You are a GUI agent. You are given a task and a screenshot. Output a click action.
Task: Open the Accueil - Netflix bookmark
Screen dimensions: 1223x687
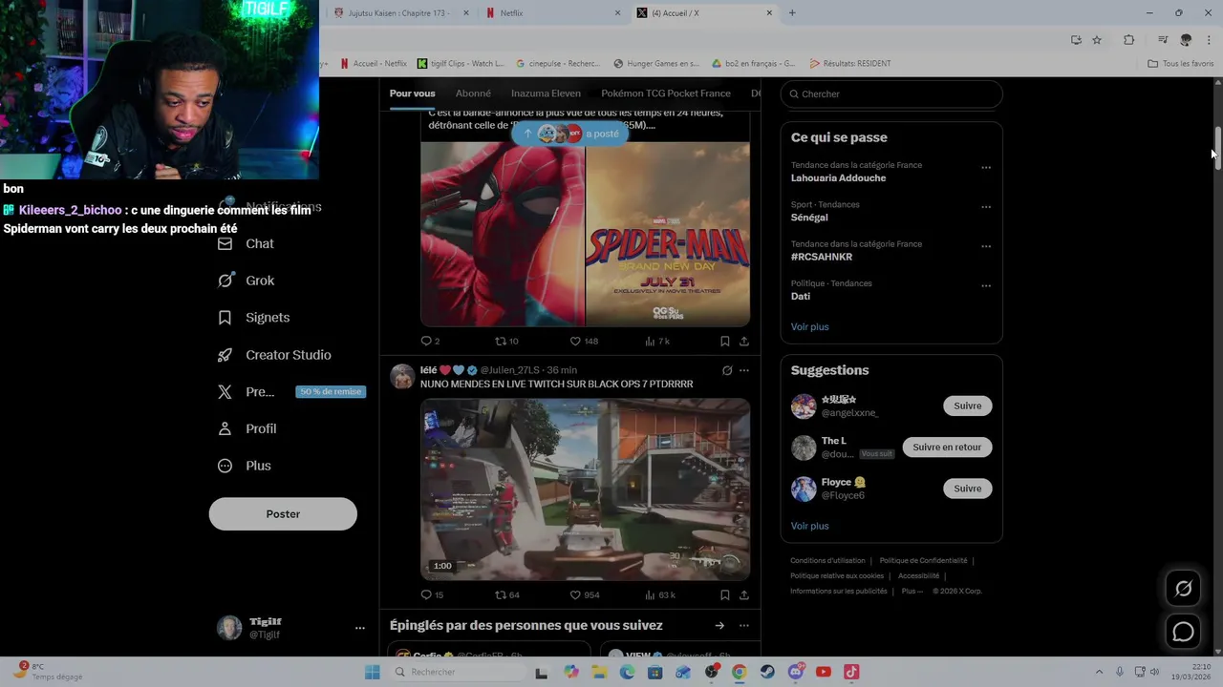[374, 64]
